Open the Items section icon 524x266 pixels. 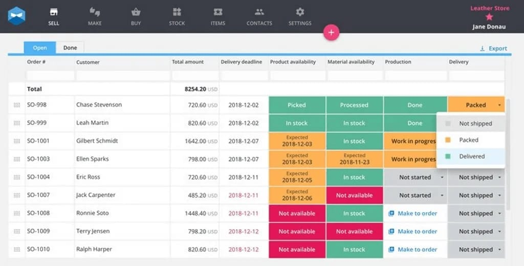tap(218, 12)
